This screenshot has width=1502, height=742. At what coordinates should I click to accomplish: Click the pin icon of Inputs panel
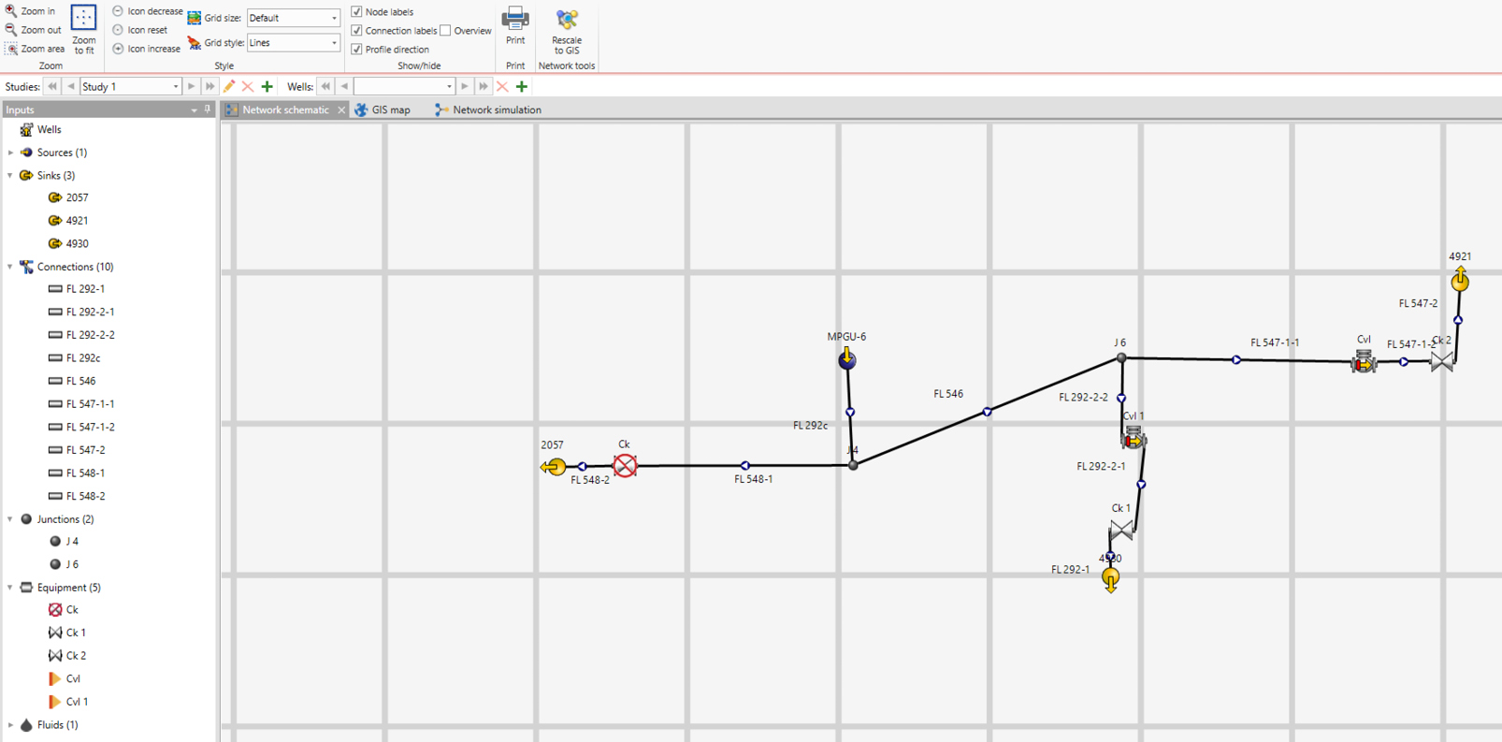[x=208, y=109]
